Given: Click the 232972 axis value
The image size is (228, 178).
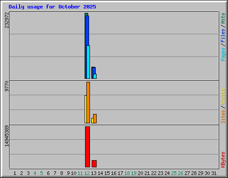Looking at the screenshot, I should coord(7,20).
